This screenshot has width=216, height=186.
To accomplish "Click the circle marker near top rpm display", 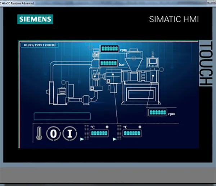I will (x=90, y=48).
